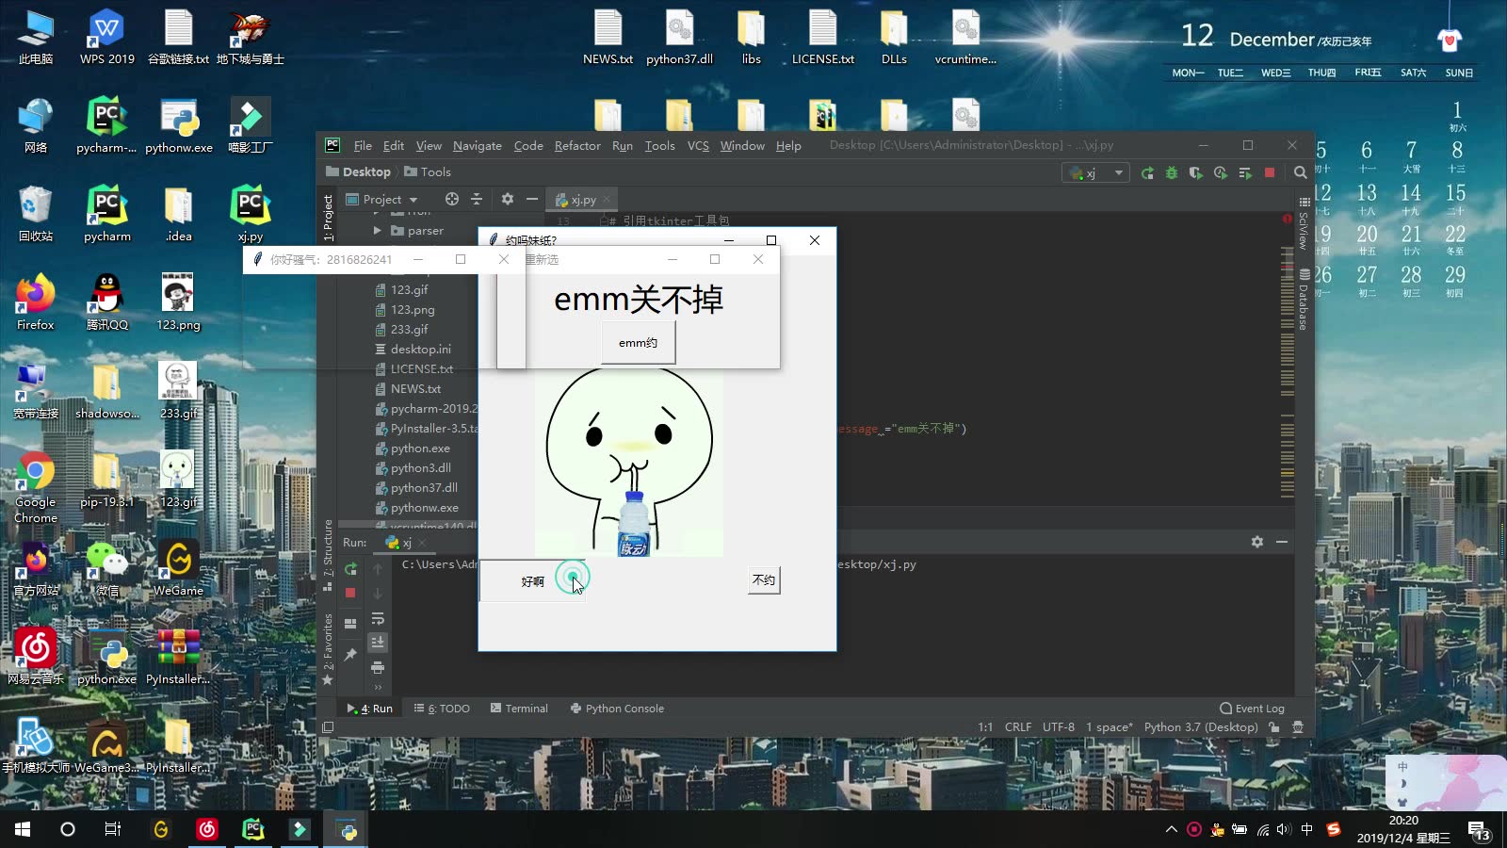This screenshot has width=1507, height=848.
Task: Stop process in the Run panel
Action: click(350, 593)
